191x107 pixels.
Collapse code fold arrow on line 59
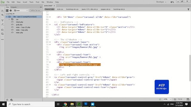pos(50,17)
